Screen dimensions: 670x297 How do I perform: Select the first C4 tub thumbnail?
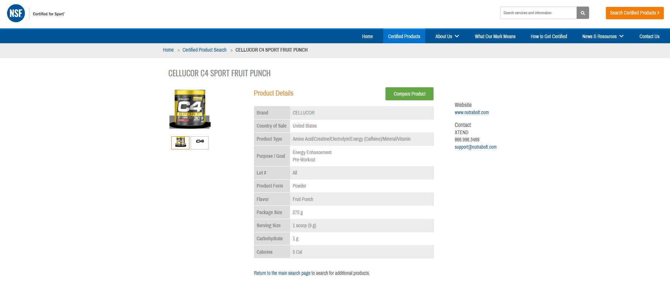(180, 143)
